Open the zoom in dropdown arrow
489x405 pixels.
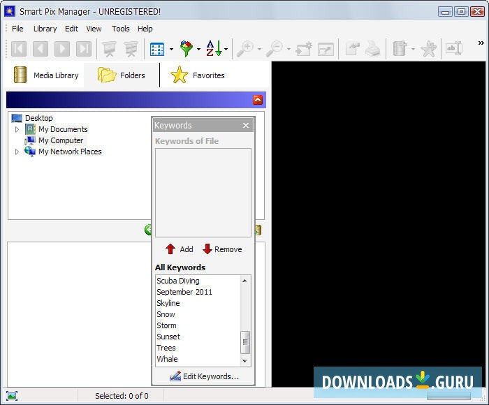pos(259,50)
